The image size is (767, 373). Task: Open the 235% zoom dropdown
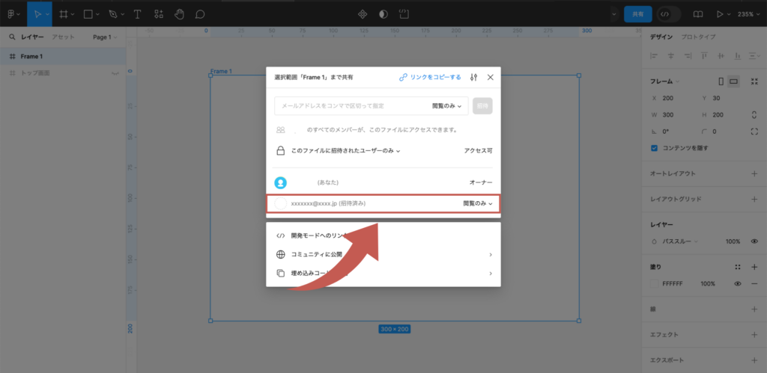pyautogui.click(x=749, y=13)
